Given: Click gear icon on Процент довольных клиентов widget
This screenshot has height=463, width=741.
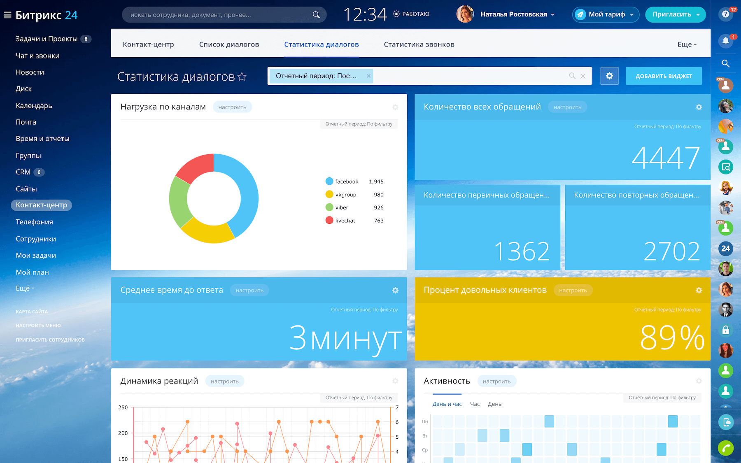Looking at the screenshot, I should click(x=699, y=291).
